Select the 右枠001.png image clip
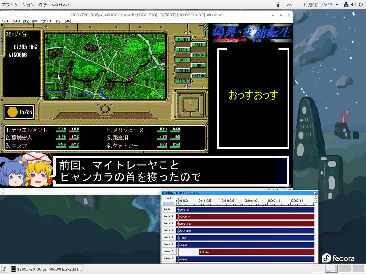The image size is (366, 274). pyautogui.click(x=244, y=231)
